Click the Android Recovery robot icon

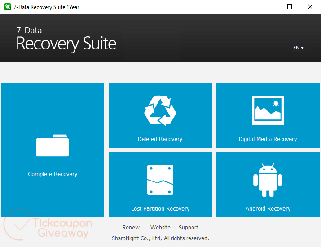coord(268,180)
